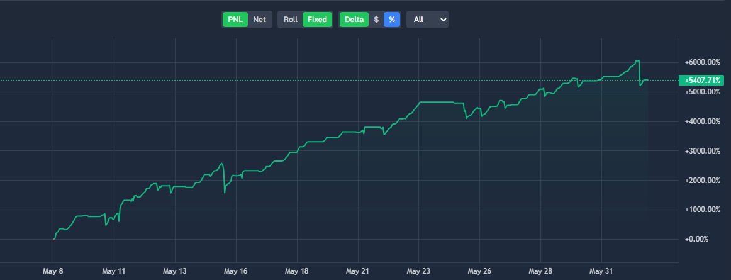
Task: Toggle the Delta button
Action: point(354,20)
